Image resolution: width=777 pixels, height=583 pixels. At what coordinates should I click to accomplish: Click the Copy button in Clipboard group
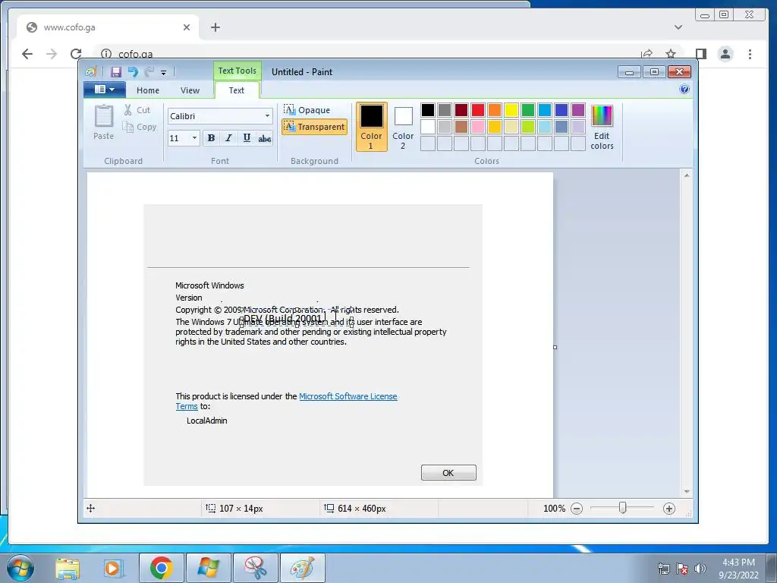coord(140,127)
